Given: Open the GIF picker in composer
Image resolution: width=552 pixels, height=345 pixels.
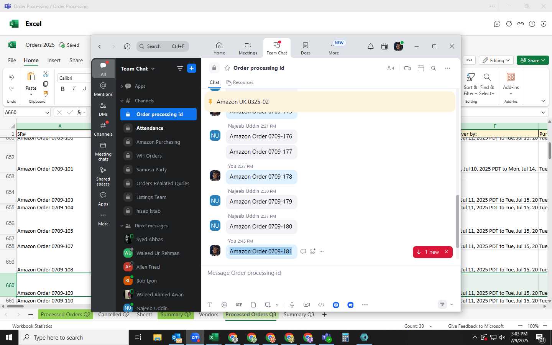Looking at the screenshot, I should point(239,305).
